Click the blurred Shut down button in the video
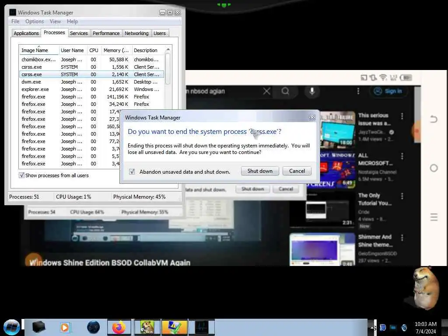This screenshot has width=448, height=336. tap(252, 189)
